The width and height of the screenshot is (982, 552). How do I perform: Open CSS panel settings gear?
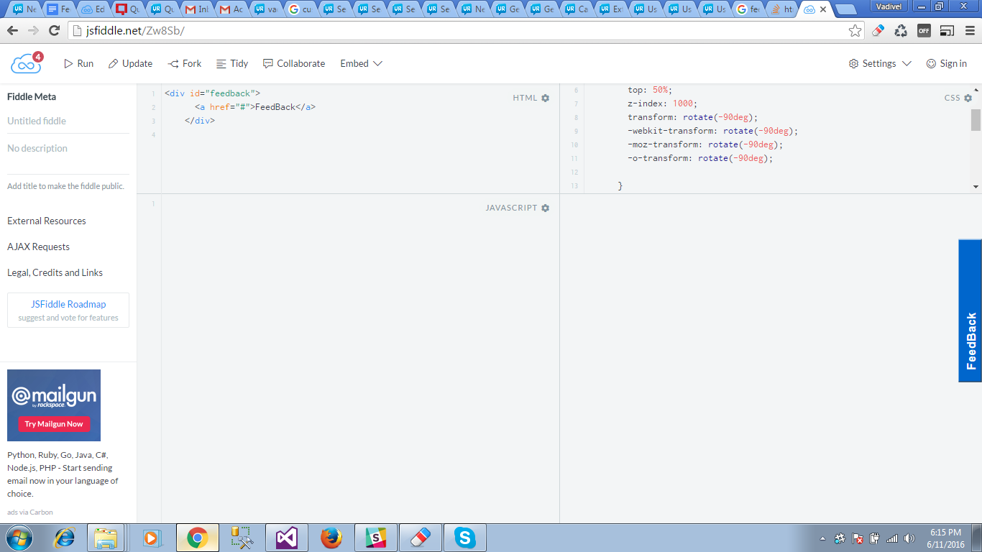pyautogui.click(x=968, y=98)
